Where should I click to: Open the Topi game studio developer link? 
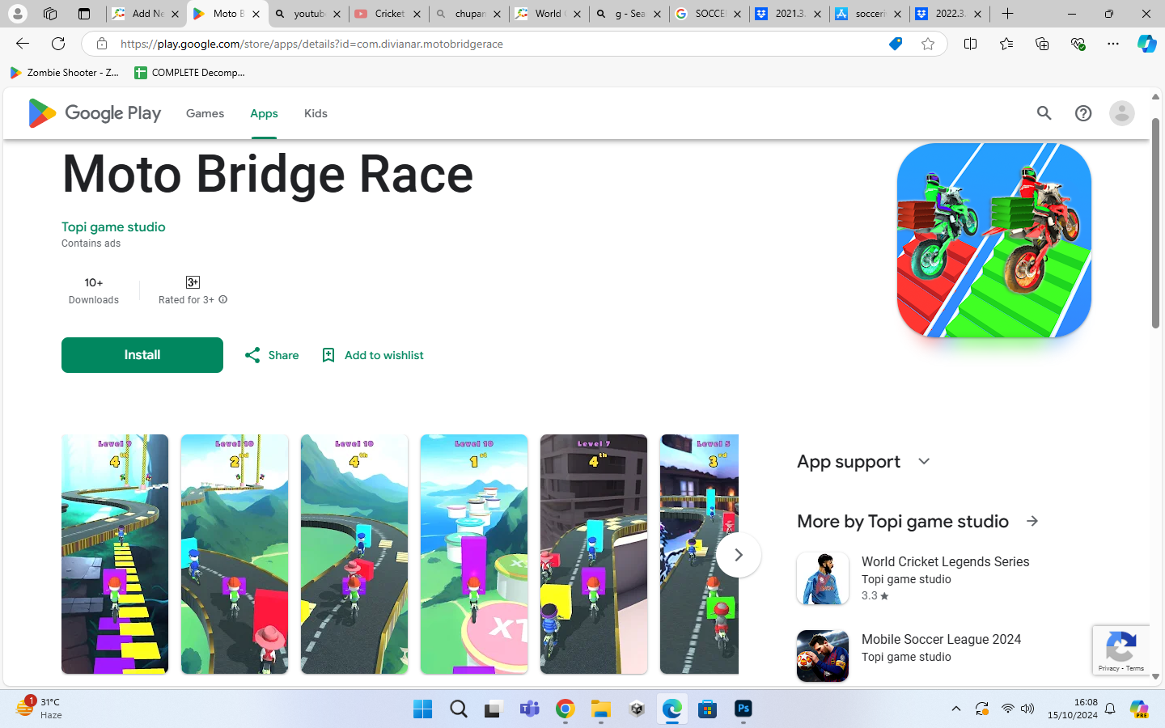(x=113, y=226)
